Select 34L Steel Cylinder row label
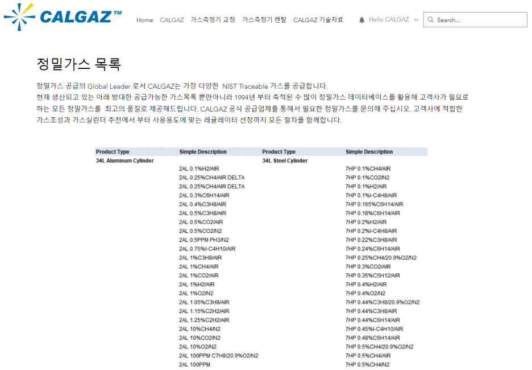 (x=285, y=161)
